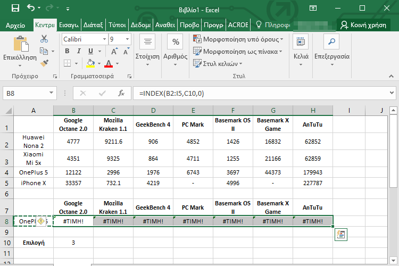
Task: Open the Customize Quick Access Toolbar arrow
Action: point(68,9)
